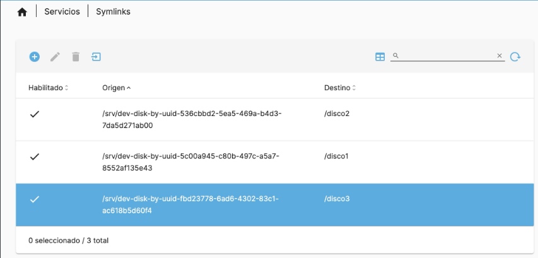
Task: Click the enabled checkmark for /disco3 row
Action: point(34,199)
